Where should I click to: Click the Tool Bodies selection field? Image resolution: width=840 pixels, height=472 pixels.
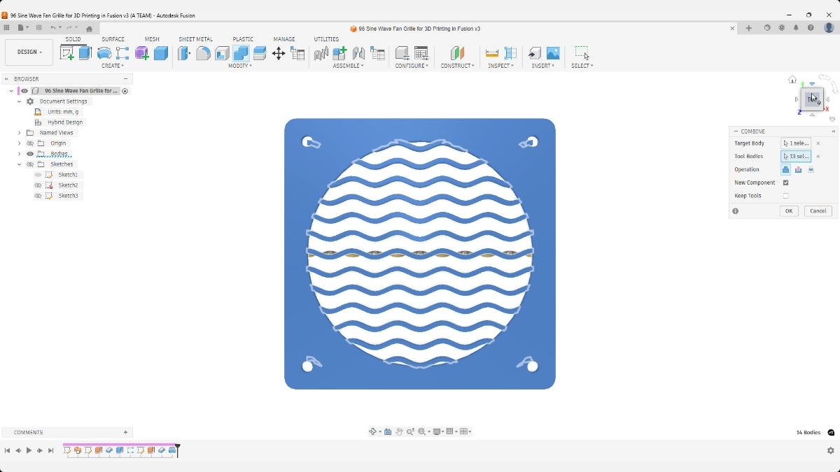[x=796, y=157]
